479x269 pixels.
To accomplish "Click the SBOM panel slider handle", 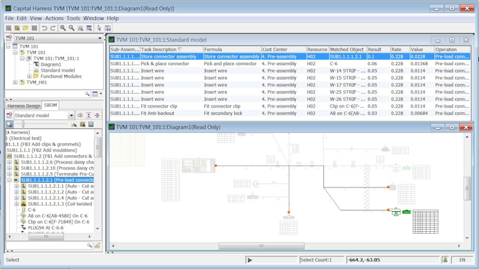I will click(x=23, y=124).
